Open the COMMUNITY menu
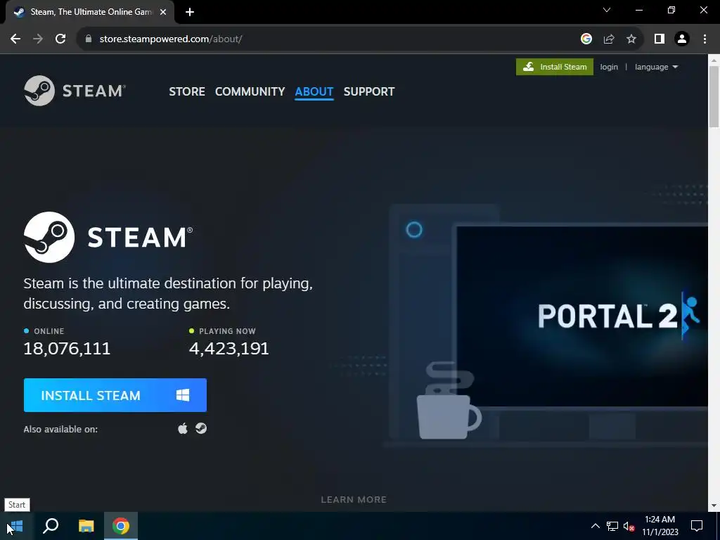 [250, 91]
